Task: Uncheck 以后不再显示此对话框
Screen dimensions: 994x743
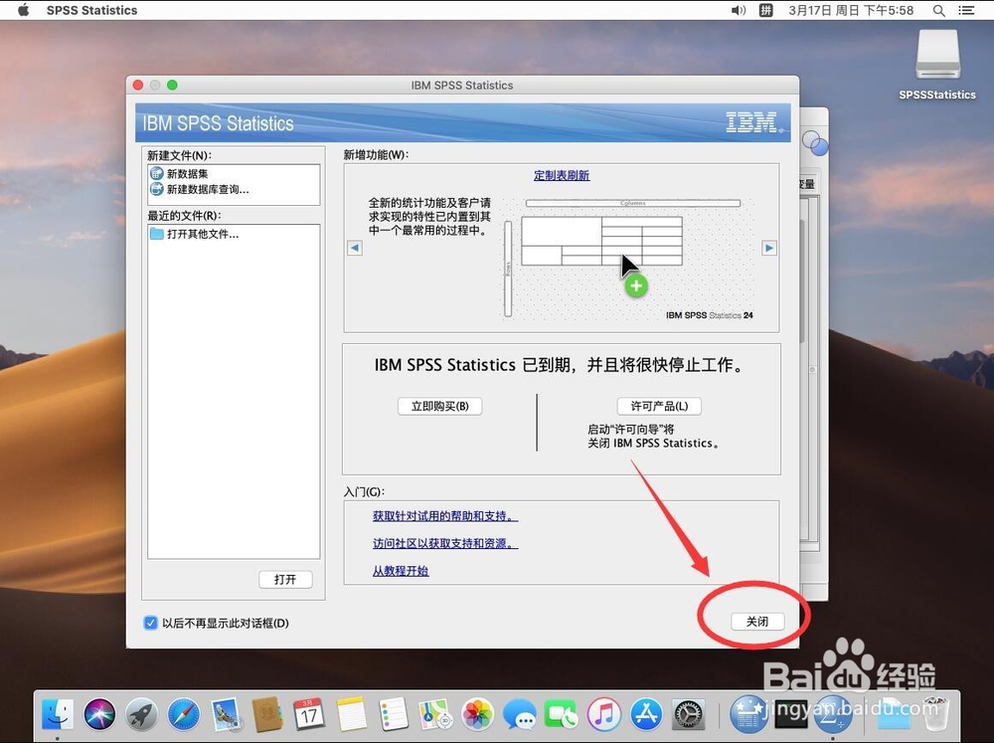Action: coord(151,622)
